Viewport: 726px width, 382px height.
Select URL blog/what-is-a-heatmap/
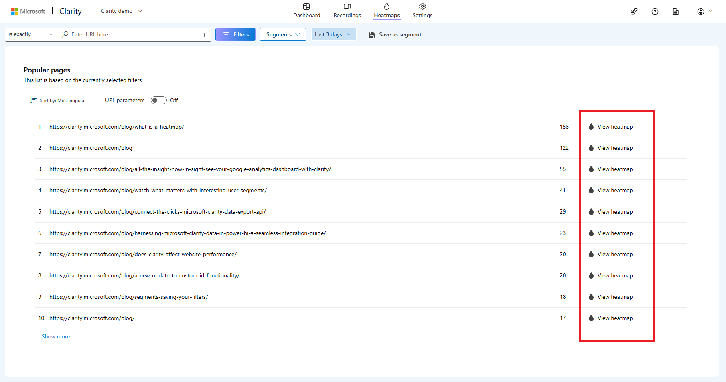pyautogui.click(x=116, y=127)
